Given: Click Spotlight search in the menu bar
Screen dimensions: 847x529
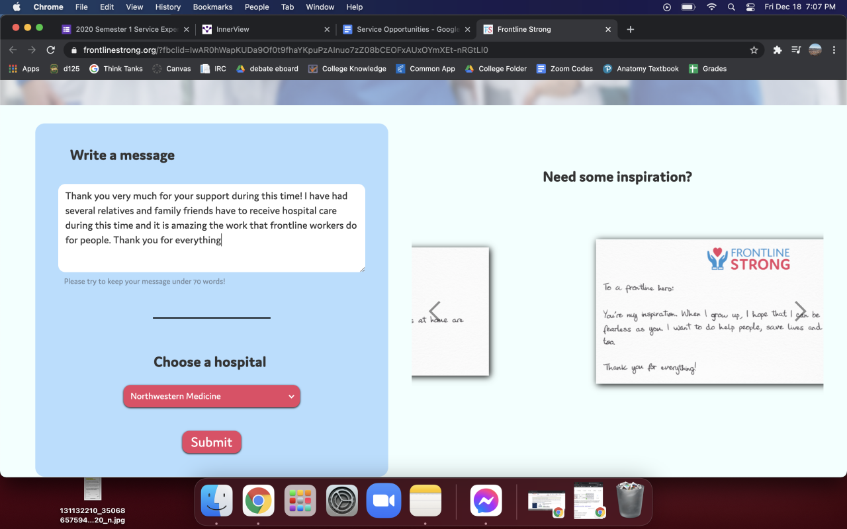Looking at the screenshot, I should click(731, 7).
